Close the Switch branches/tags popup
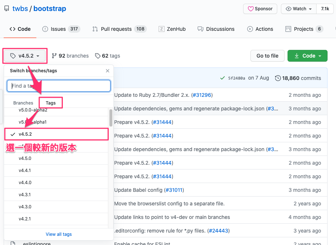This screenshot has height=245, width=336. (x=108, y=71)
